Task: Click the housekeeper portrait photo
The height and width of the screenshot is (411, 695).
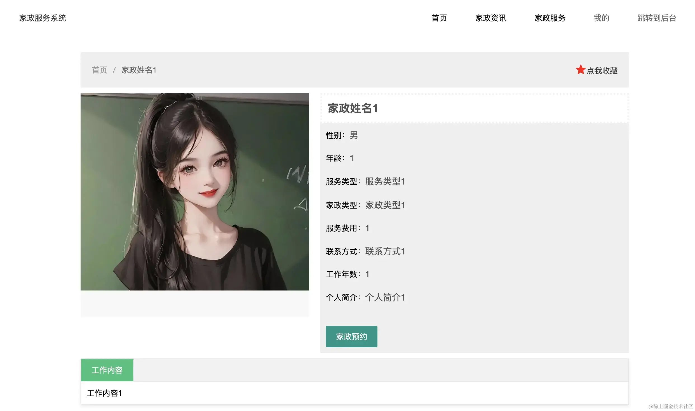Action: tap(195, 192)
